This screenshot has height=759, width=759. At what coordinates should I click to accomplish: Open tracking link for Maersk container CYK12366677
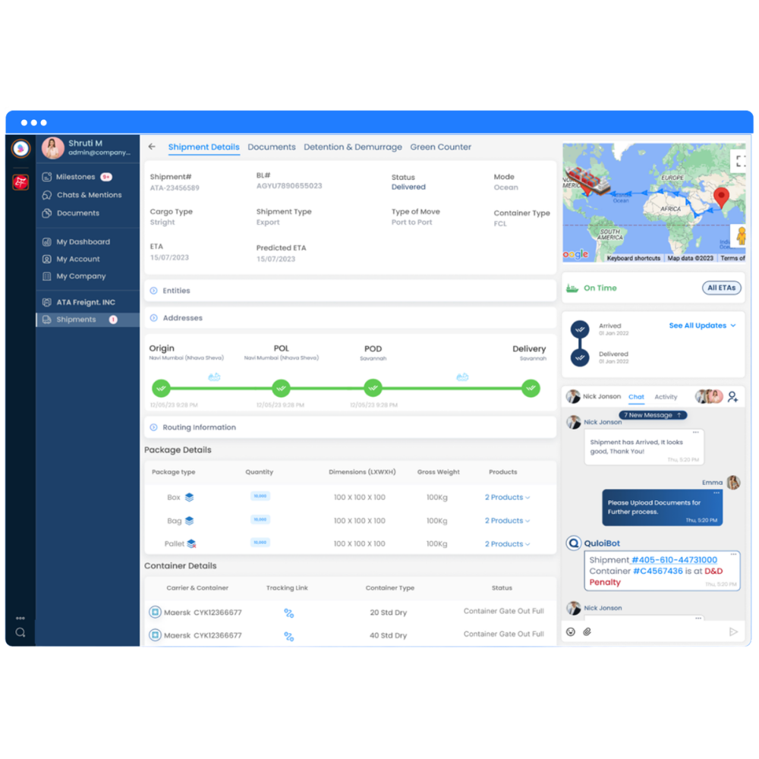tap(288, 613)
